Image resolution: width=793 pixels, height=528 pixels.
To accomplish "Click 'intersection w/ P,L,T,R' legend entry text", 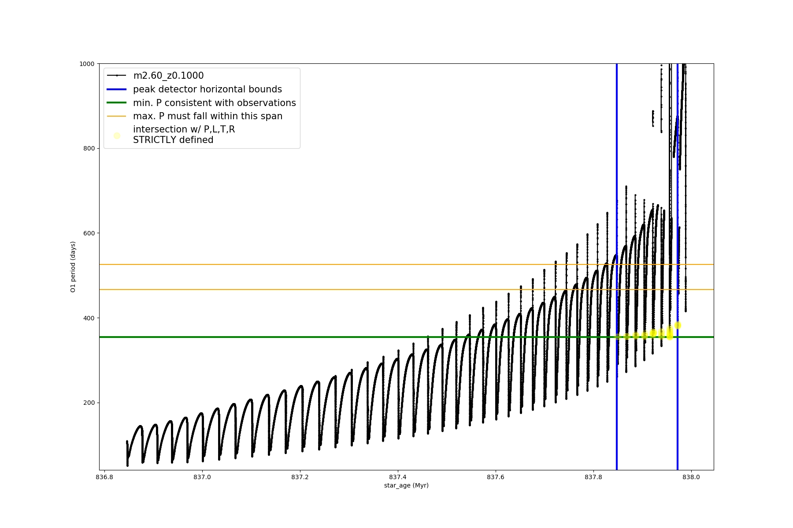I will [x=184, y=129].
